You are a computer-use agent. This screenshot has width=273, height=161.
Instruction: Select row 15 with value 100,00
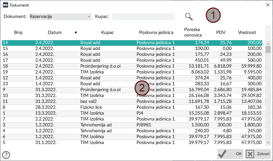[132, 49]
